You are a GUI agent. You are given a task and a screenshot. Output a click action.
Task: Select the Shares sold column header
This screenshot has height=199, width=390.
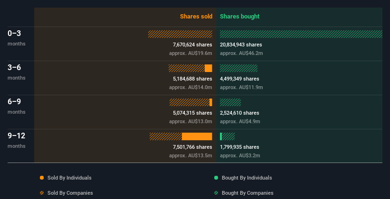click(196, 17)
